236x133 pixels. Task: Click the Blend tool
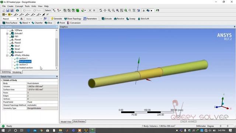(24, 23)
